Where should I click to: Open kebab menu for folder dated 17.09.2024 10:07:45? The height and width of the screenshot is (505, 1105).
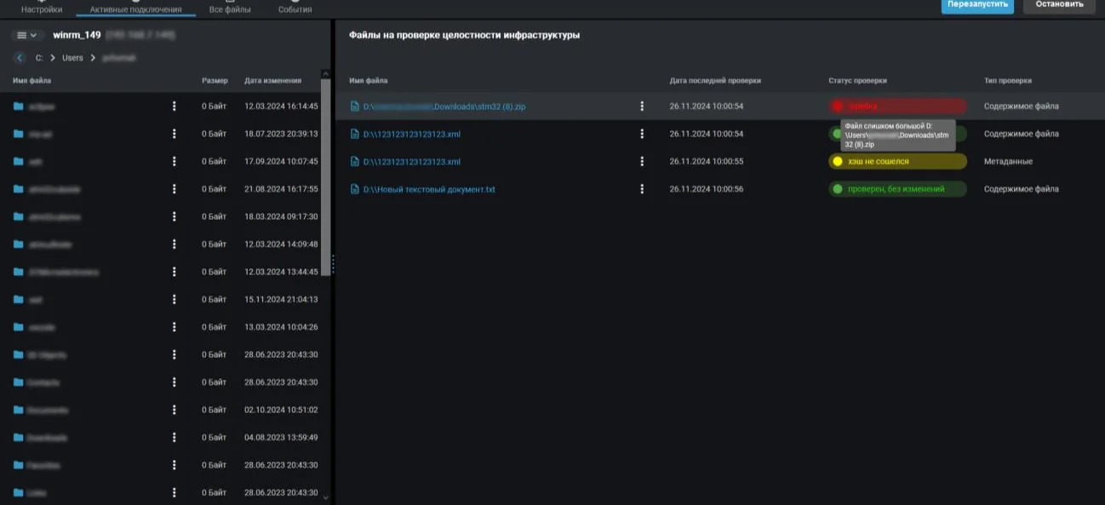point(175,161)
